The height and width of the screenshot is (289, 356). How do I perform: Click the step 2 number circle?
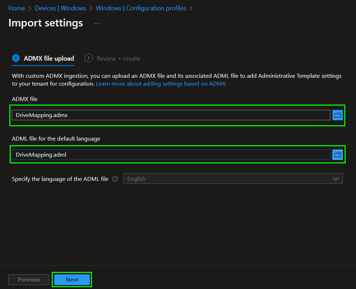(x=88, y=58)
